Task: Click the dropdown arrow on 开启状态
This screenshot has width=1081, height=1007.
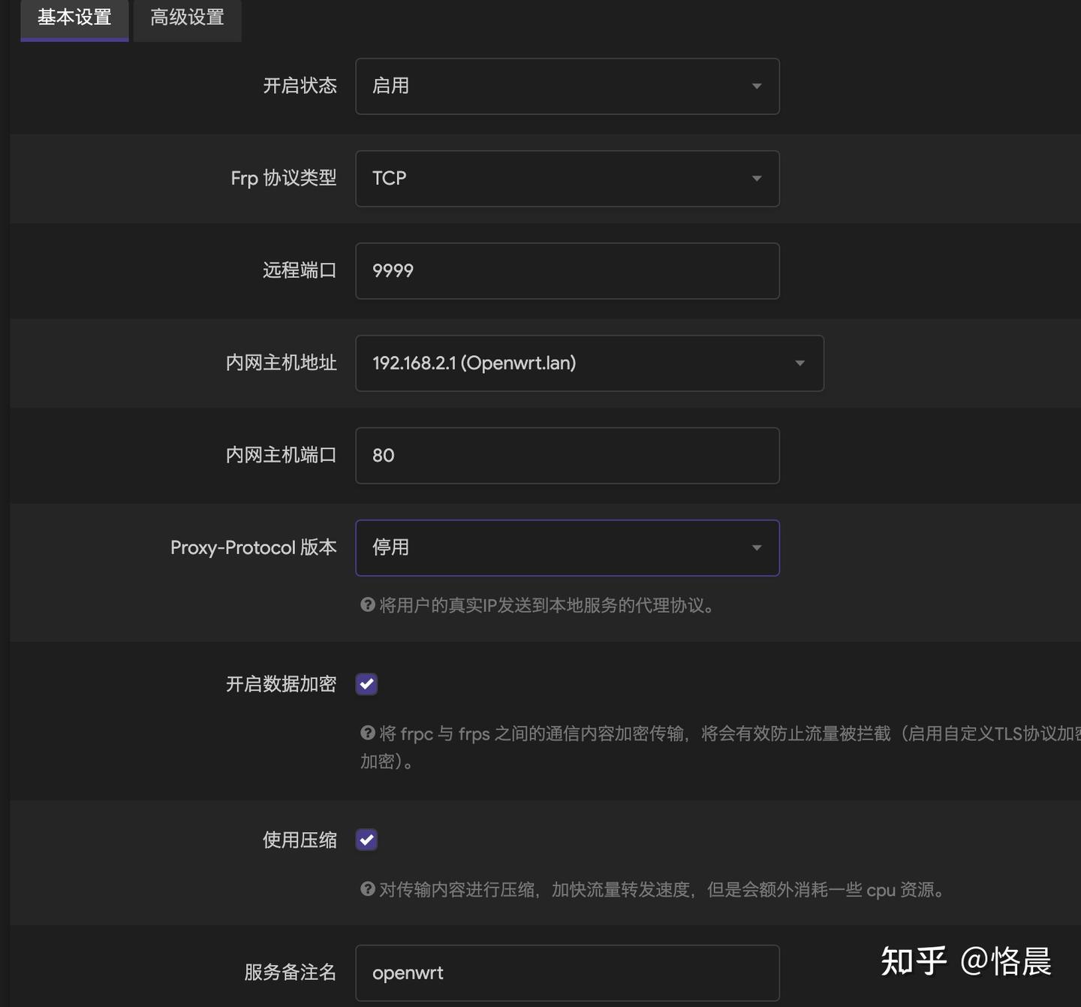Action: [757, 86]
